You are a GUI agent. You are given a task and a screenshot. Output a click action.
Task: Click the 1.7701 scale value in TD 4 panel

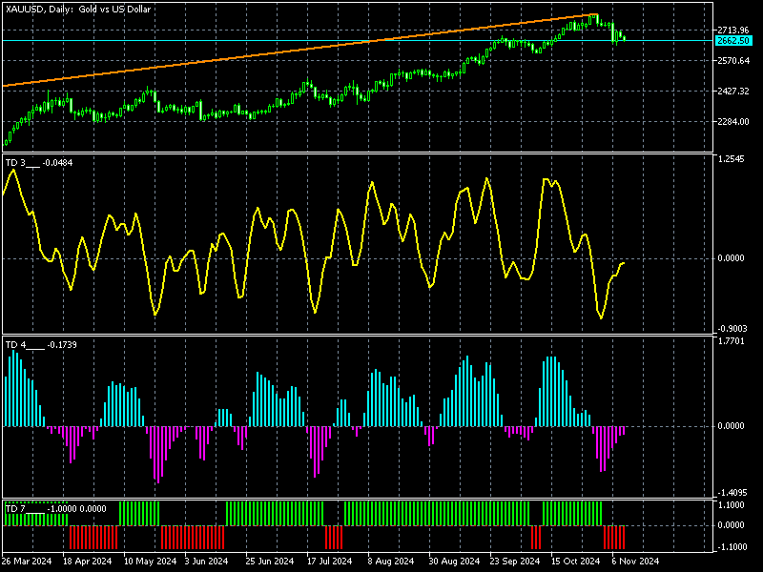(x=731, y=341)
